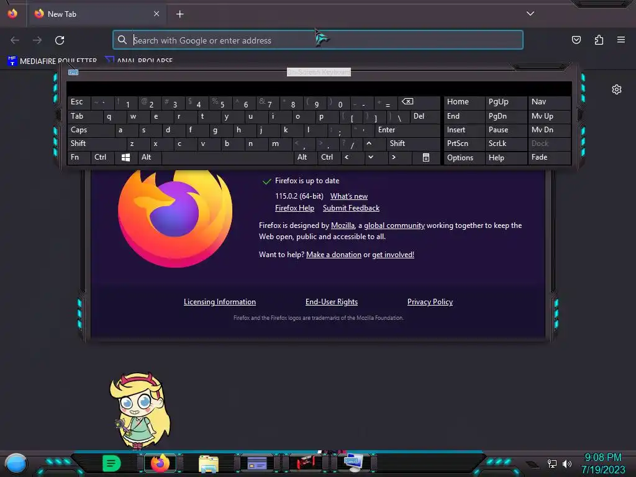Click the Insert key on keyboard
This screenshot has width=636, height=477.
464,130
